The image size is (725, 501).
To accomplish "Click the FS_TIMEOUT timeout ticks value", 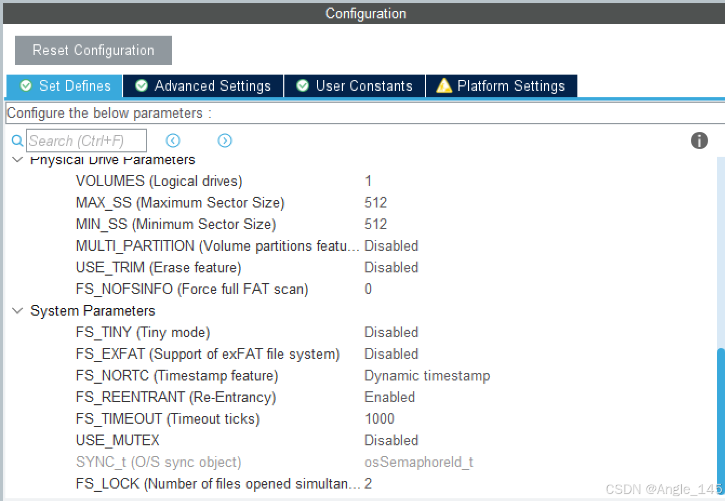I will tap(380, 418).
